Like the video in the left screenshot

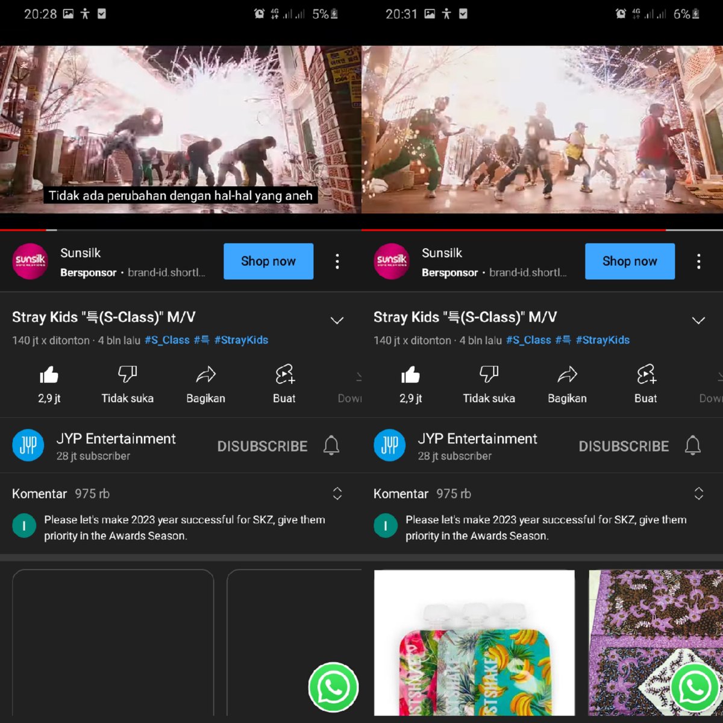(49, 375)
